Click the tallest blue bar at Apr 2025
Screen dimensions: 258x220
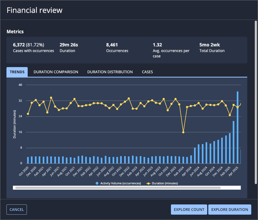pyautogui.click(x=237, y=127)
